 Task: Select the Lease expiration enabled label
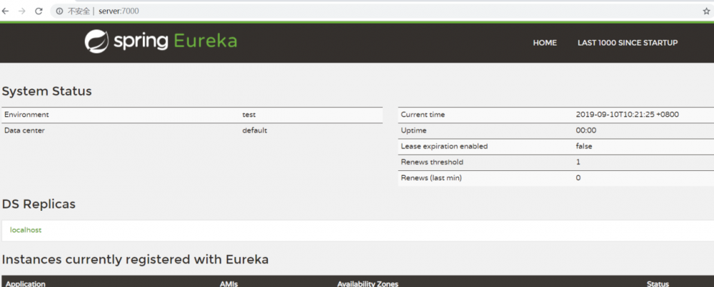coord(444,147)
